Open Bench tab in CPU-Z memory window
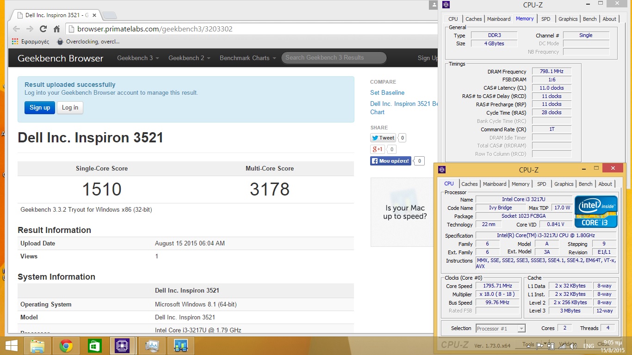The height and width of the screenshot is (355, 632). [590, 19]
